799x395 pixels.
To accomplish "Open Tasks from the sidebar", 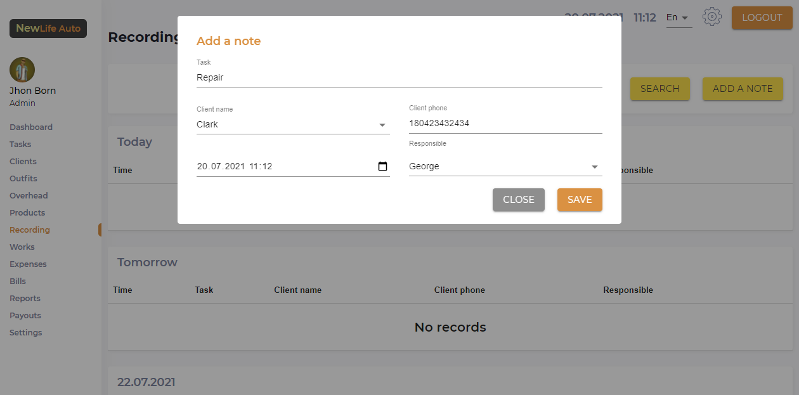I will 20,145.
